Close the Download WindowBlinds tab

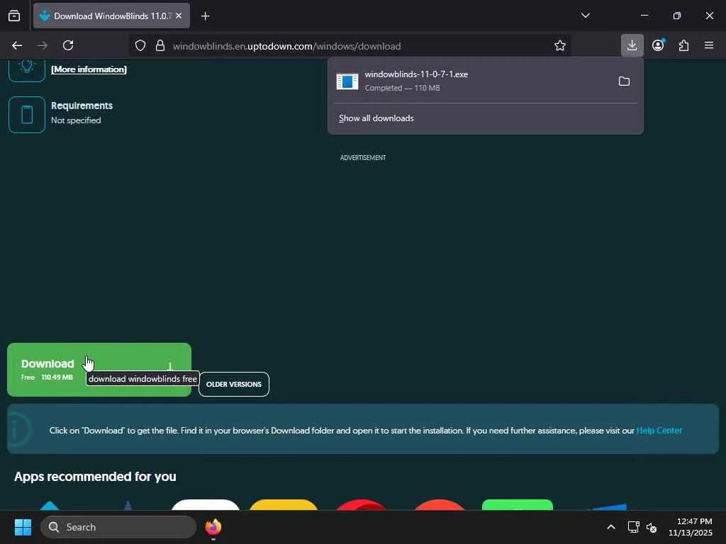[179, 16]
